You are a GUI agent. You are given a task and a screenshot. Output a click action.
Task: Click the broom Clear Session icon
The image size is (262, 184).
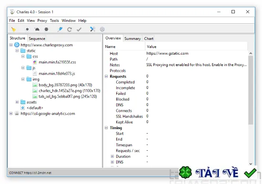13,29
